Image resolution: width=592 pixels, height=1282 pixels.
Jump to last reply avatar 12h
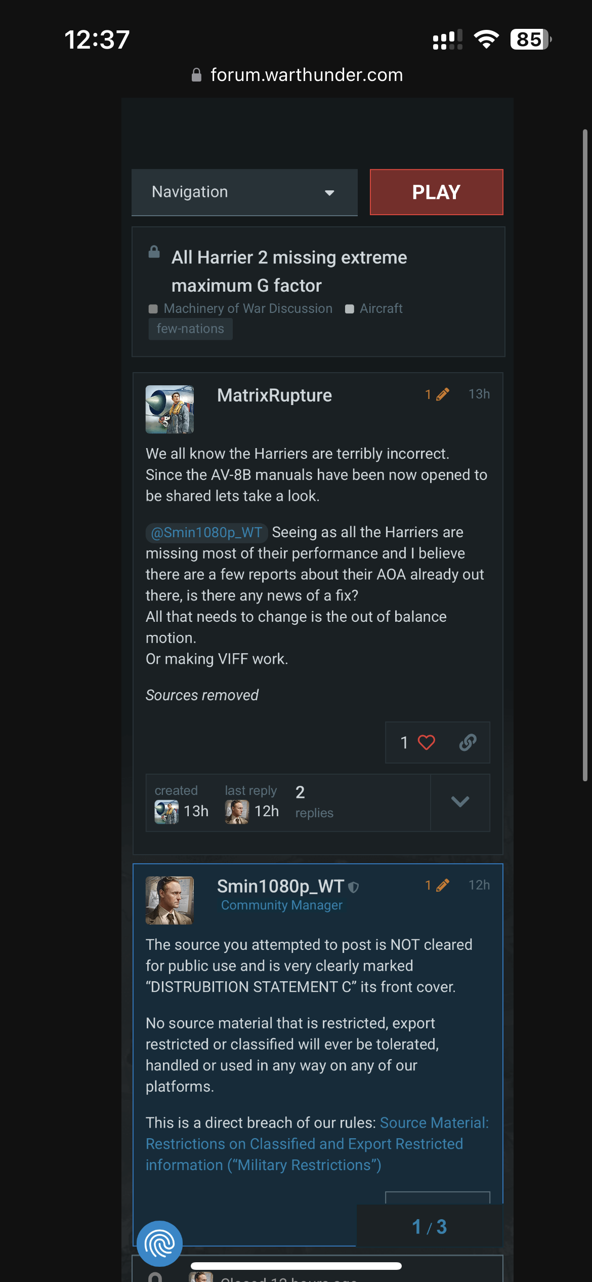237,812
